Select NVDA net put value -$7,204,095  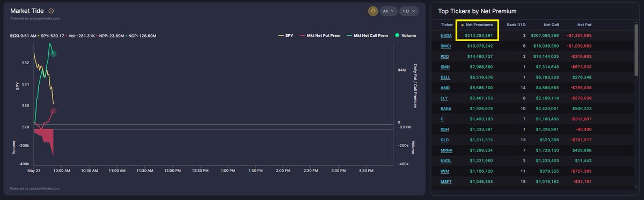click(580, 35)
